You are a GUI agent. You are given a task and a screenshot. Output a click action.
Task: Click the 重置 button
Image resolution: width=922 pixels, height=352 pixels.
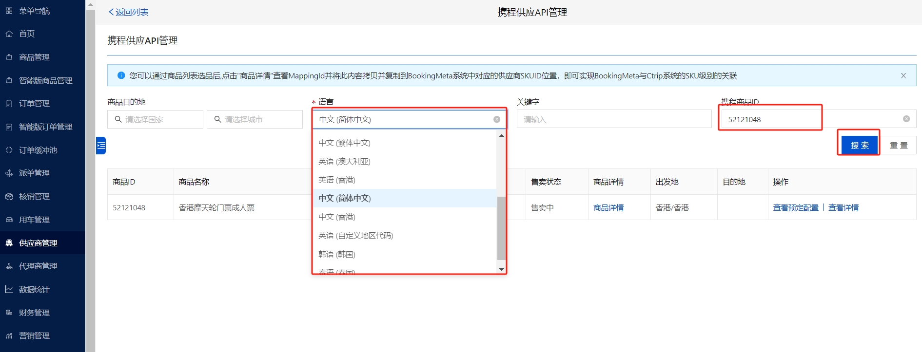899,145
